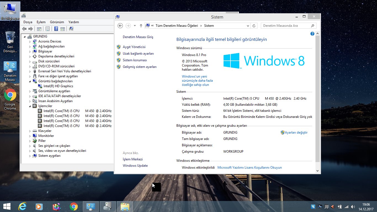This screenshot has width=377, height=212.
Task: Click the Properties icon in Device Manager toolbar
Action: click(47, 29)
